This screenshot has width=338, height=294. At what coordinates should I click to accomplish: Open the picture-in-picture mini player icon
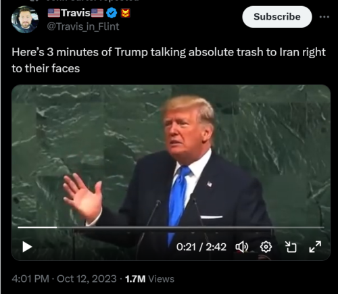point(291,247)
